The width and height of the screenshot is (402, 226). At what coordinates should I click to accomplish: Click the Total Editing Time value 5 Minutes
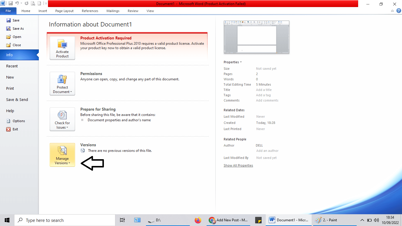click(x=263, y=84)
